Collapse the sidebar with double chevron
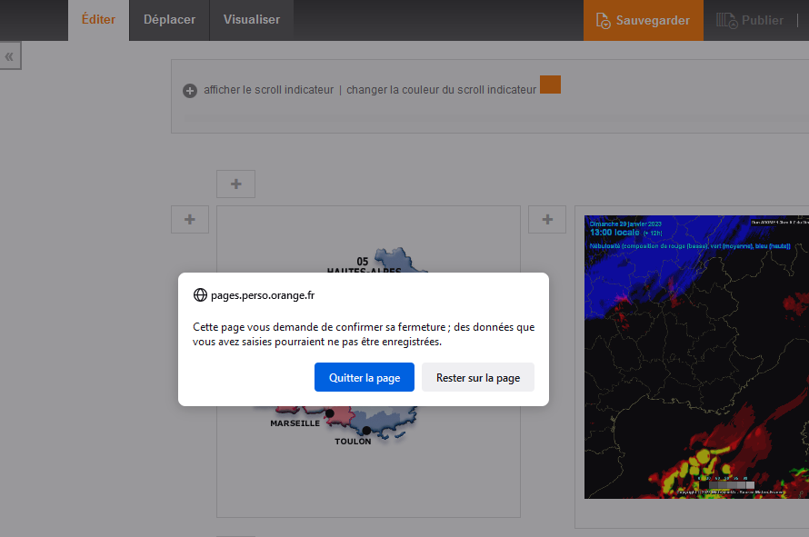Viewport: 809px width, 537px height. [x=10, y=56]
